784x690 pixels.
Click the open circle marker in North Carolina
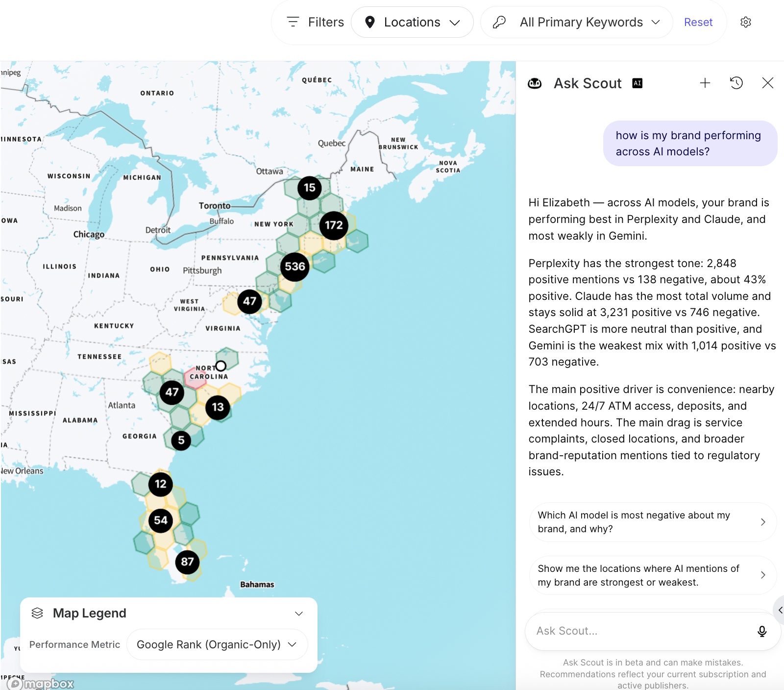tap(221, 366)
